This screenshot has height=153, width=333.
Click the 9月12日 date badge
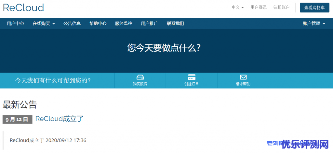point(18,119)
